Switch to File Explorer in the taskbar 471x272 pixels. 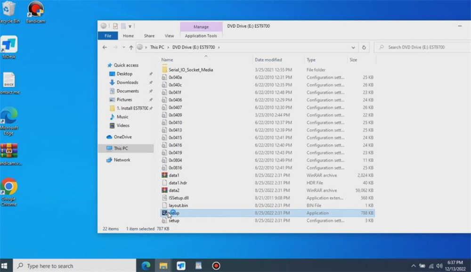[163, 266]
